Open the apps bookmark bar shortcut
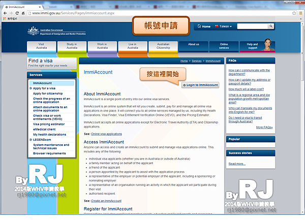 [10, 19]
